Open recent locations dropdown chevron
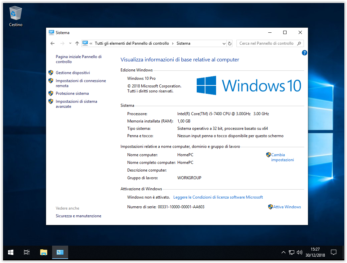347x263 pixels. tap(70, 43)
